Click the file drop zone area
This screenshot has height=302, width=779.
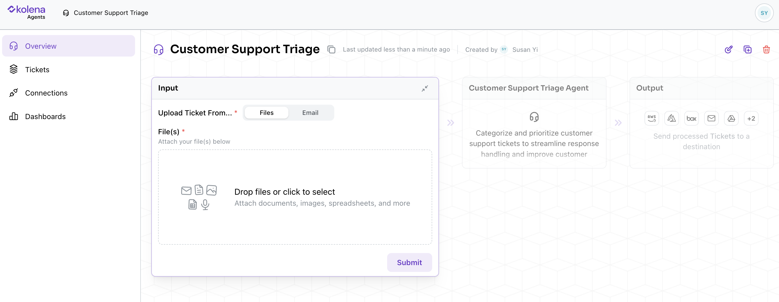(x=295, y=197)
